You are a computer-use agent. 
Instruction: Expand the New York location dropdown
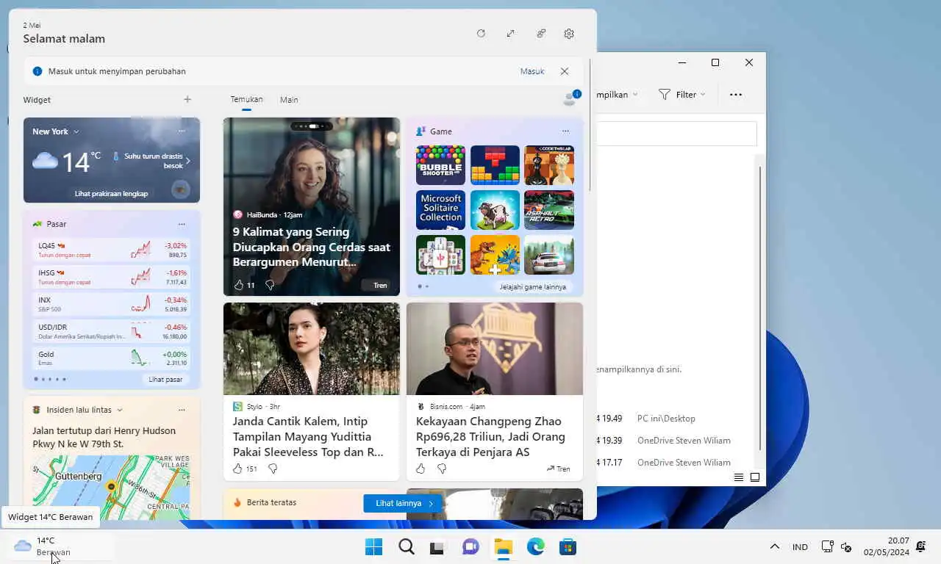[x=56, y=131]
